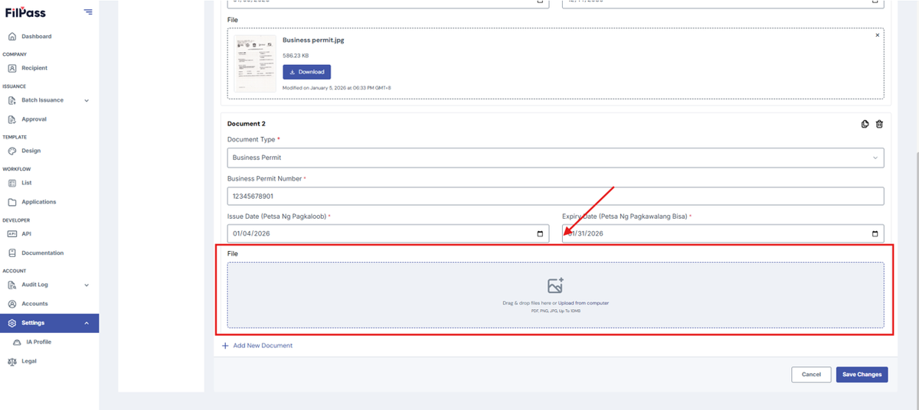The height and width of the screenshot is (410, 919).
Task: Click the Approval document icon
Action: 12,119
